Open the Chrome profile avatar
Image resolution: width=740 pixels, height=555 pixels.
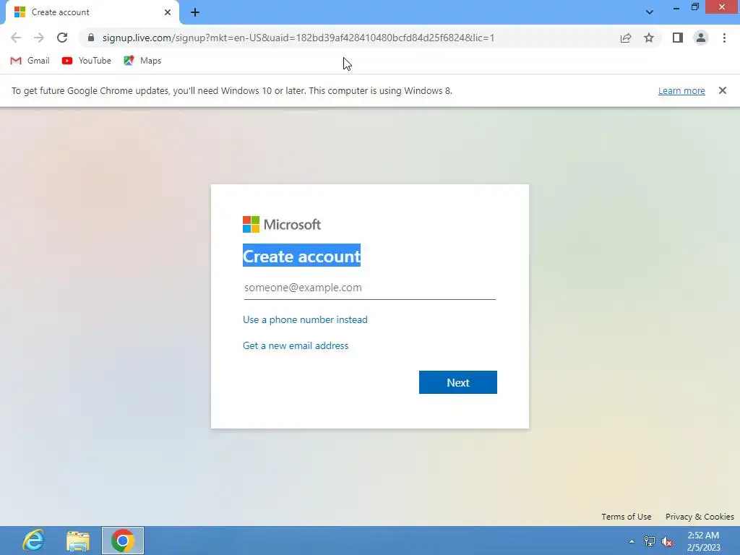coord(701,38)
